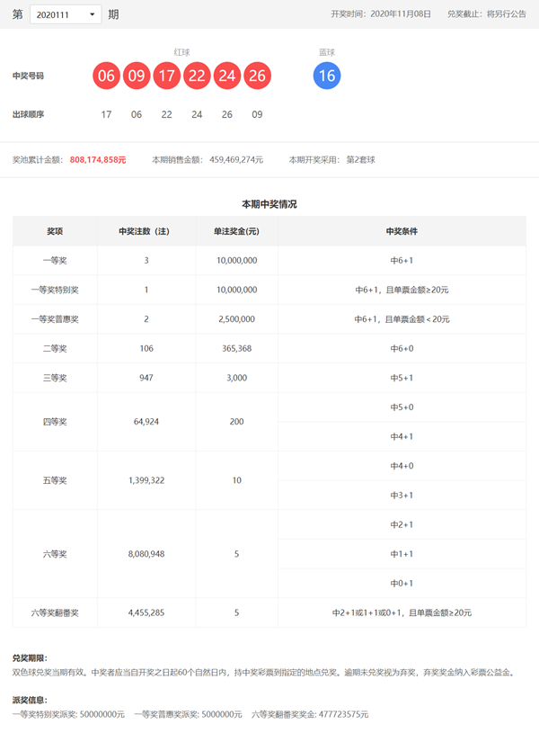Click the red ball numbered 22

[x=197, y=76]
